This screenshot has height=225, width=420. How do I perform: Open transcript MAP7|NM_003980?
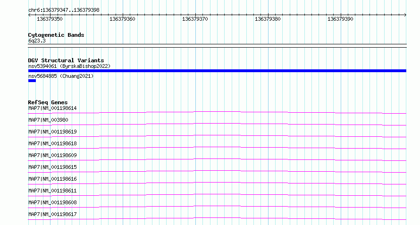[x=48, y=120]
